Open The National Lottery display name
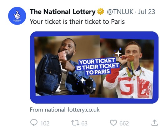The image size is (166, 132). tap(63, 12)
